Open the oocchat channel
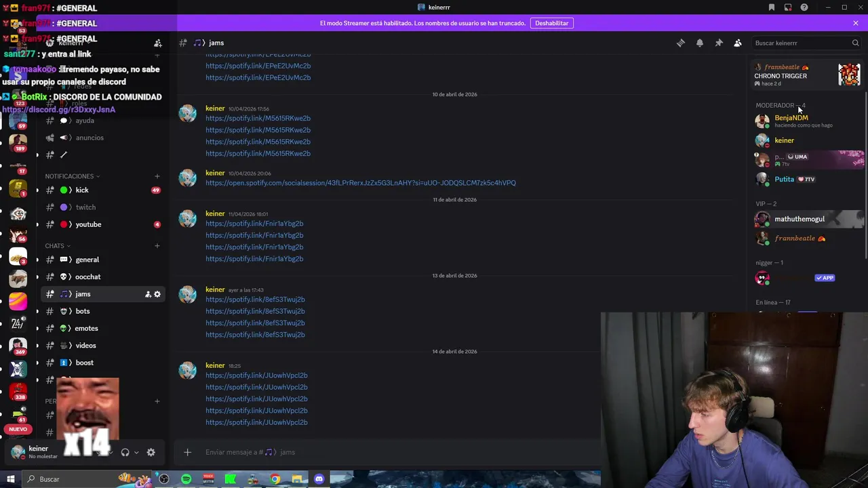868x488 pixels. (x=102, y=277)
